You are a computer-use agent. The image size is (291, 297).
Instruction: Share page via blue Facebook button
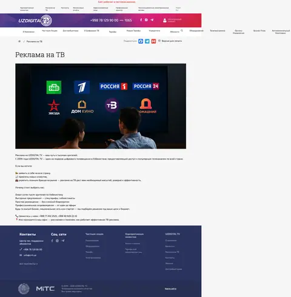tap(141, 41)
